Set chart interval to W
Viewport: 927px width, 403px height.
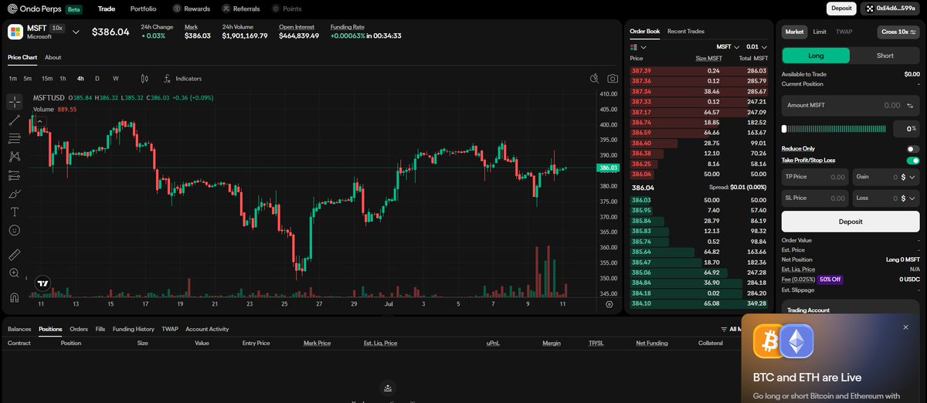(116, 79)
